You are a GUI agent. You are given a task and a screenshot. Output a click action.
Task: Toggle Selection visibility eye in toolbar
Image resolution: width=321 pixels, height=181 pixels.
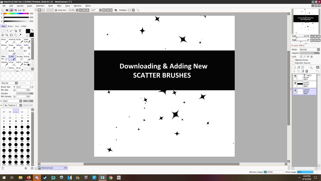point(56,10)
